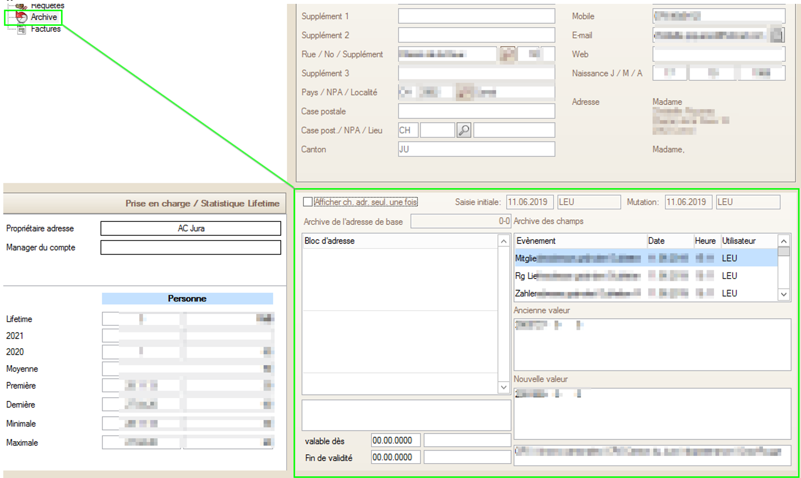Click into the Supplément 1 field
Image resolution: width=801 pixels, height=478 pixels.
476,16
